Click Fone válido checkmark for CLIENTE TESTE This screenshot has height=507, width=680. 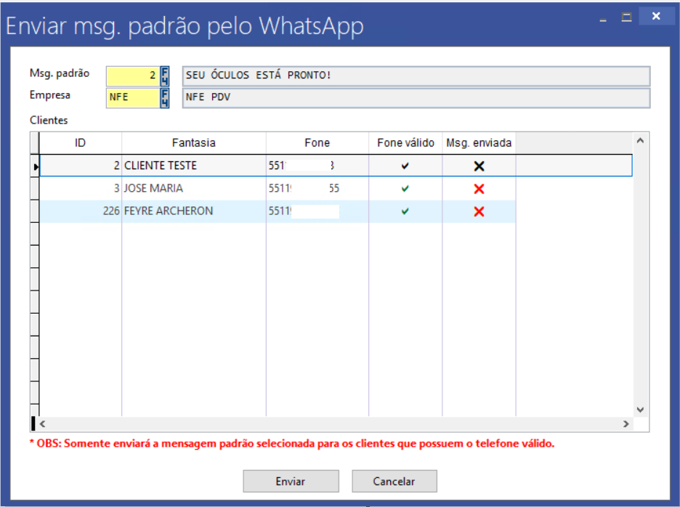[x=405, y=166]
